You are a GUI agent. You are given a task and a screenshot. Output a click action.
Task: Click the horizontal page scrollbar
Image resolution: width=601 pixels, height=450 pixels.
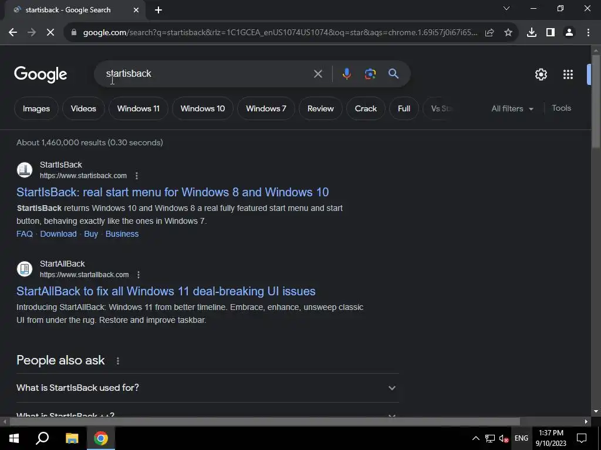tap(265, 421)
